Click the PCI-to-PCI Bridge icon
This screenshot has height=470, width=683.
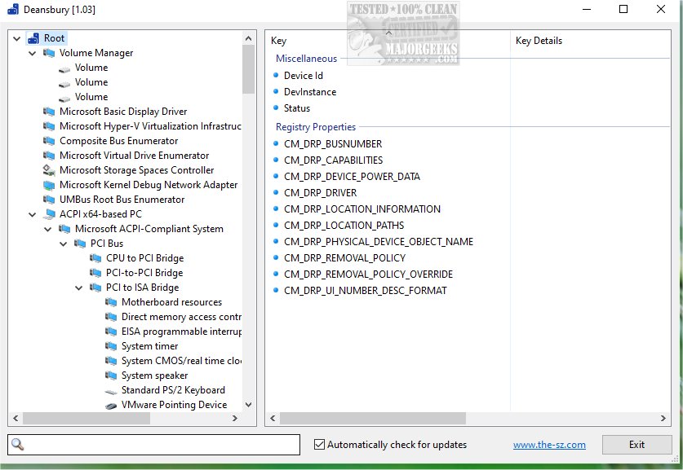[x=95, y=273]
